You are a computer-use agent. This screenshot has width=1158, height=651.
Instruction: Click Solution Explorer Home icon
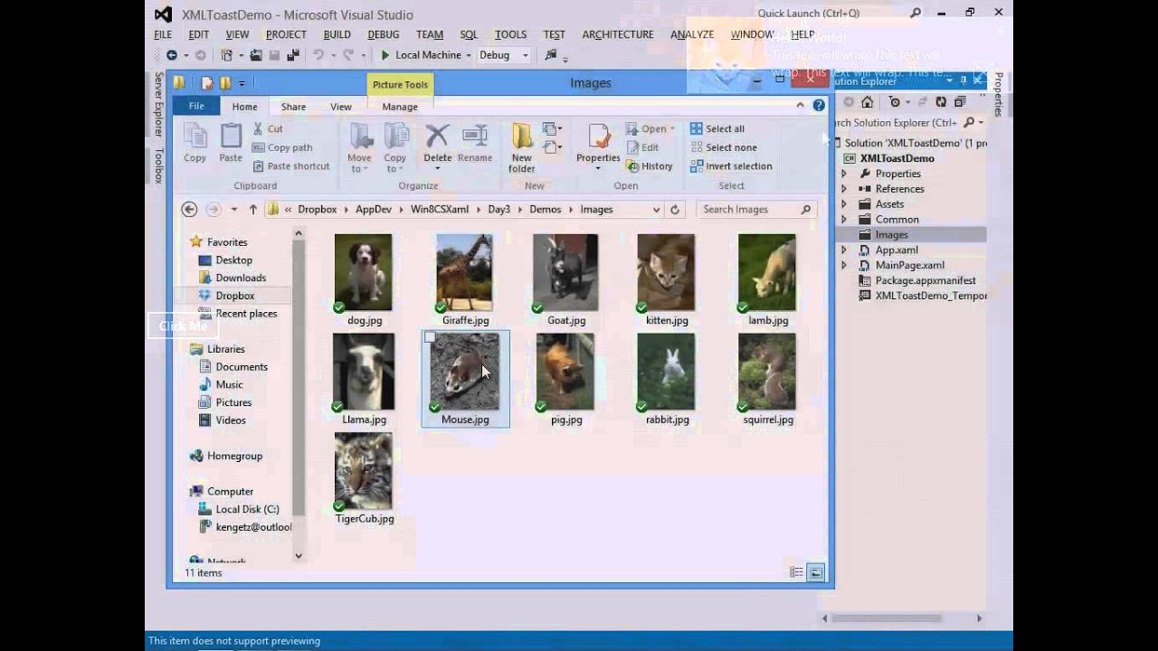(x=867, y=102)
